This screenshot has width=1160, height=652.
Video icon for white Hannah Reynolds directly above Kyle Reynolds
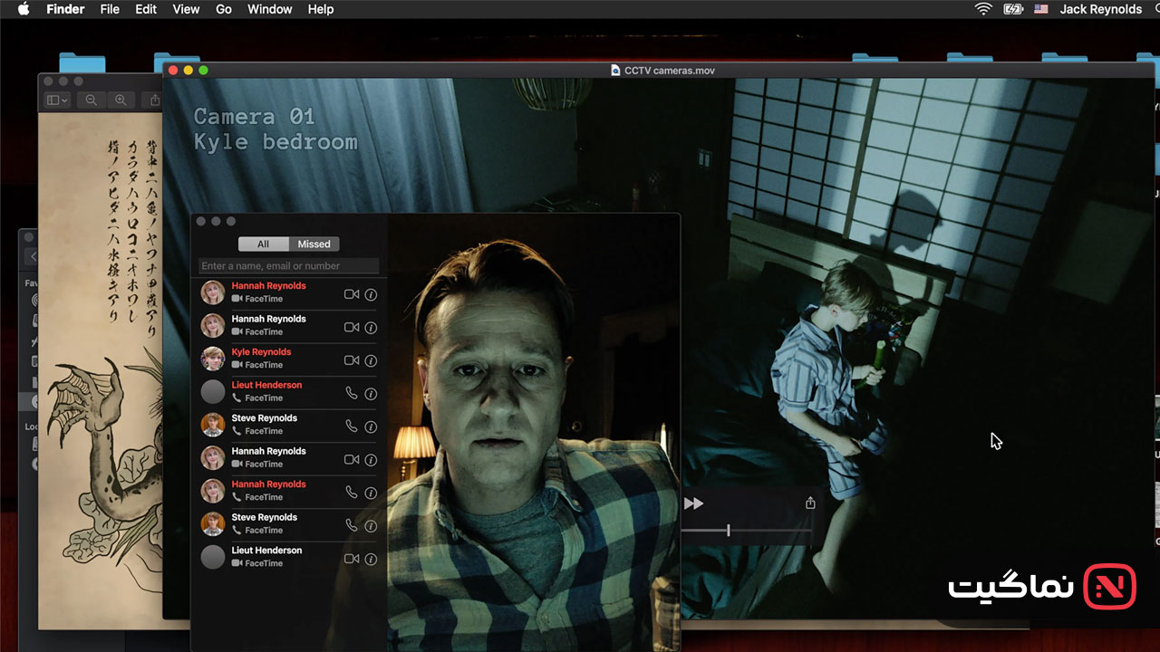(352, 327)
